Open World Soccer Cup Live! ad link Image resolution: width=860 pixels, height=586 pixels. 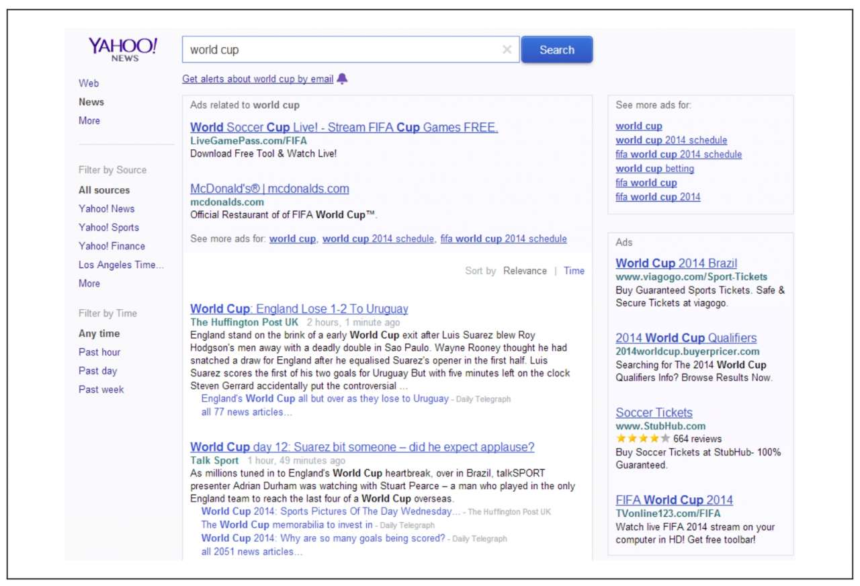(x=344, y=128)
